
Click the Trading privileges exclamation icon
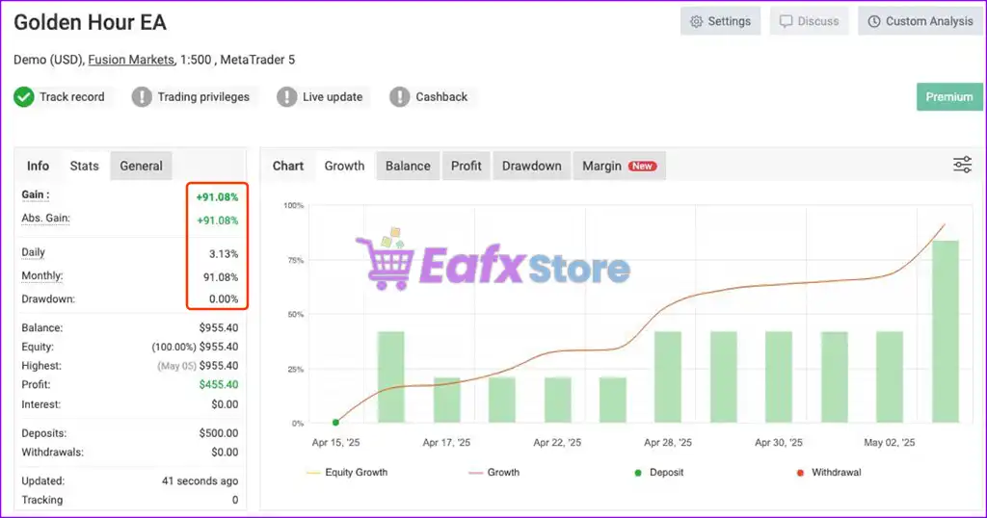142,97
